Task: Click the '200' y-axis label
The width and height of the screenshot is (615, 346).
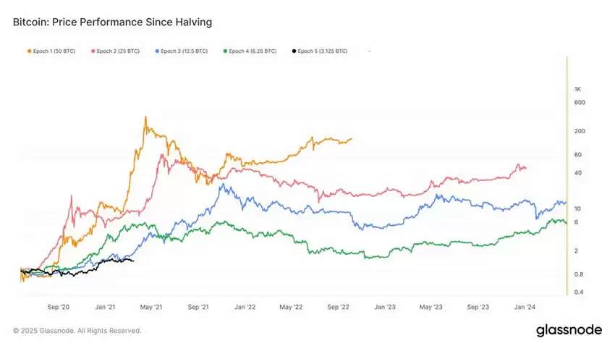Action: click(x=579, y=131)
